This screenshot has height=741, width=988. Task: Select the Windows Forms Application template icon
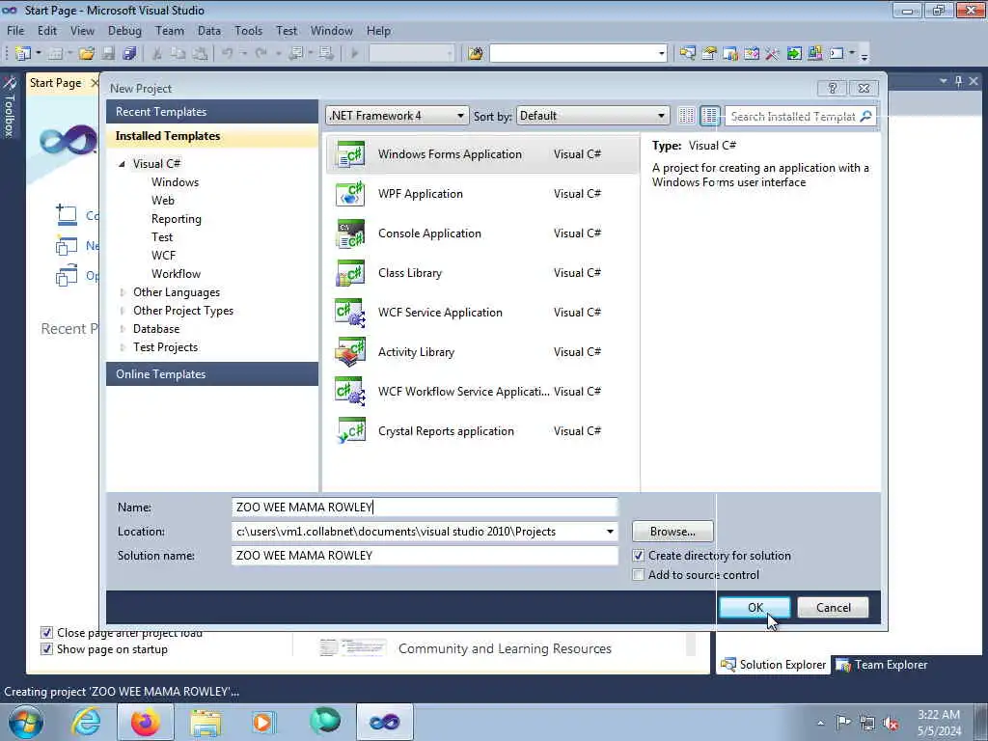pos(349,154)
